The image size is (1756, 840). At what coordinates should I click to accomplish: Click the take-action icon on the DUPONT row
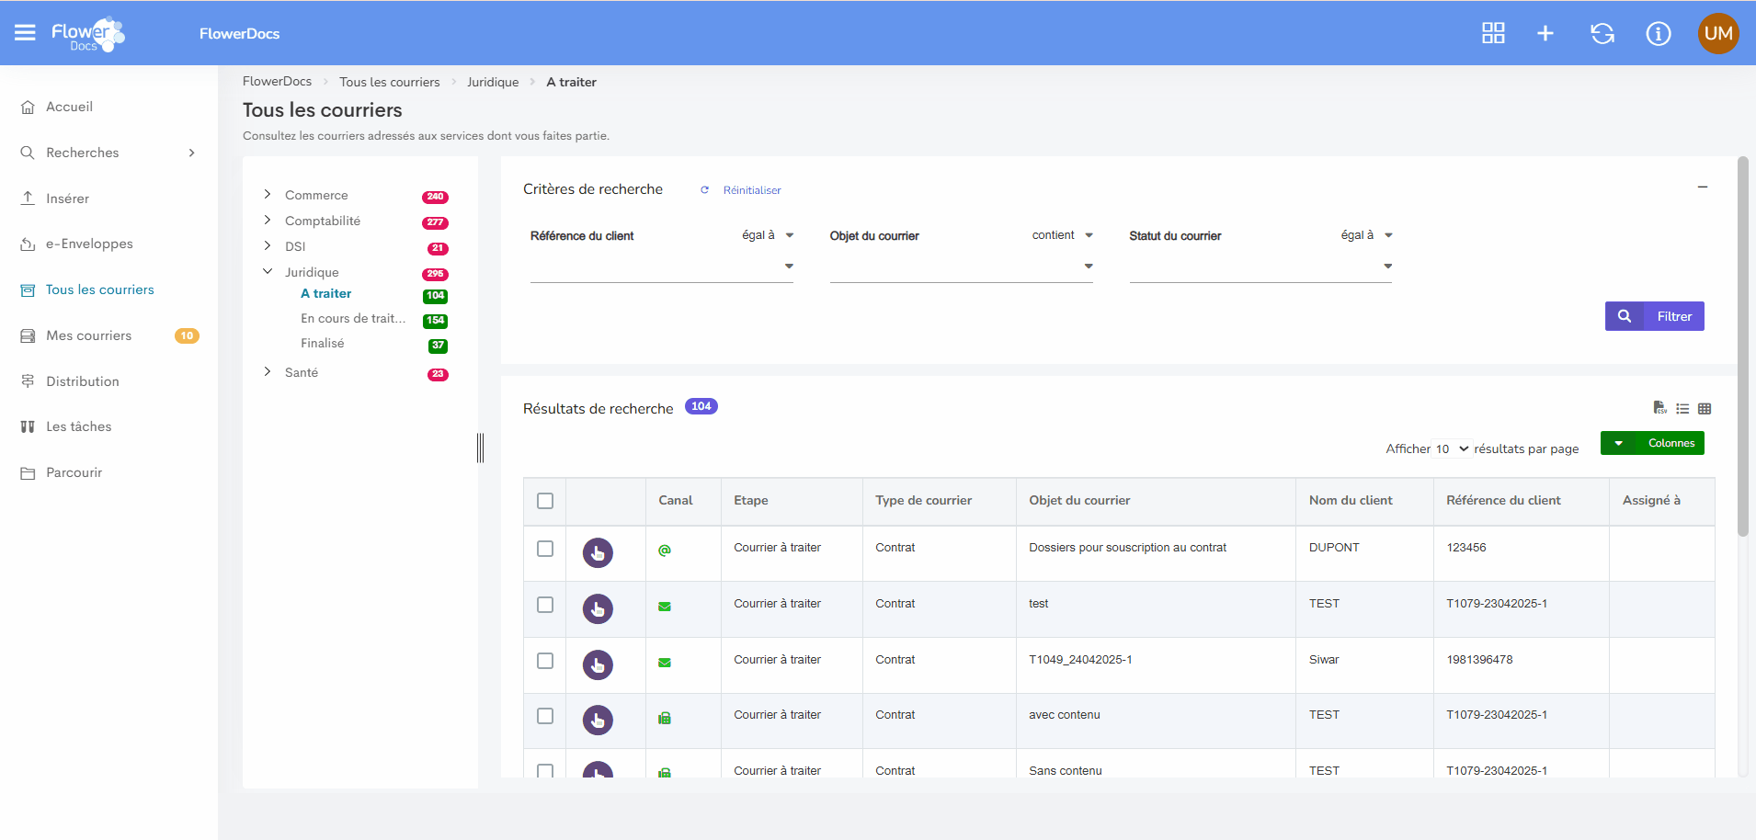coord(598,552)
